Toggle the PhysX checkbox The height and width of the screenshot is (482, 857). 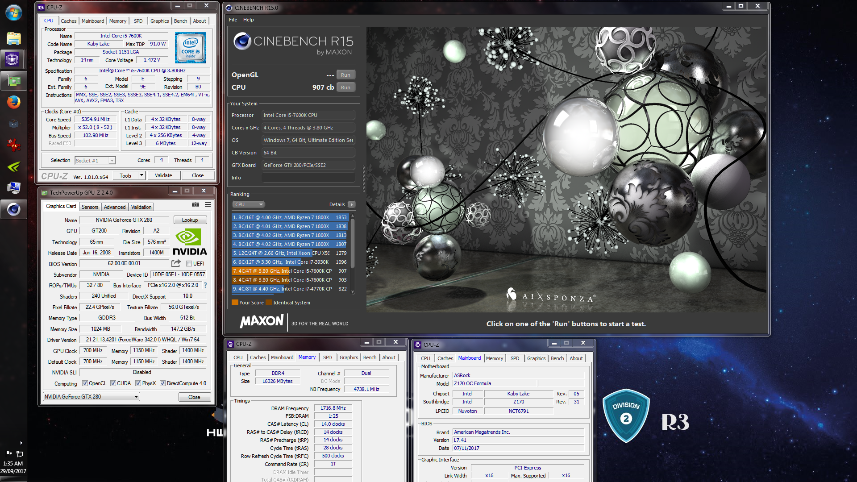tap(138, 383)
